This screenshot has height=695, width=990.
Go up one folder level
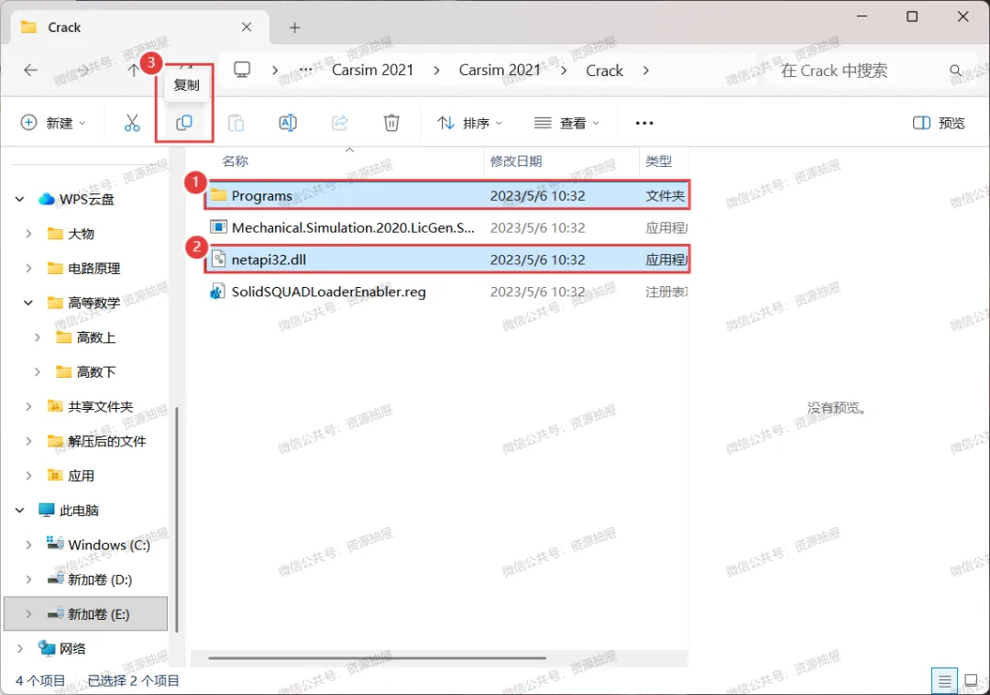tap(133, 70)
